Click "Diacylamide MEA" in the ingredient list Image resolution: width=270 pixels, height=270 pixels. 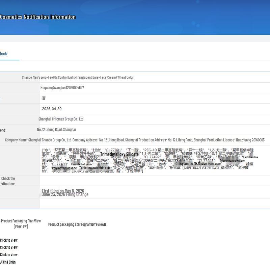click(187, 164)
